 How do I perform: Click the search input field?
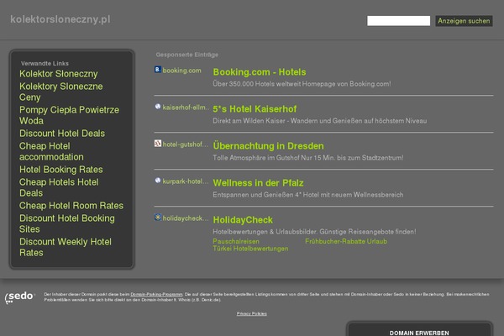click(398, 20)
